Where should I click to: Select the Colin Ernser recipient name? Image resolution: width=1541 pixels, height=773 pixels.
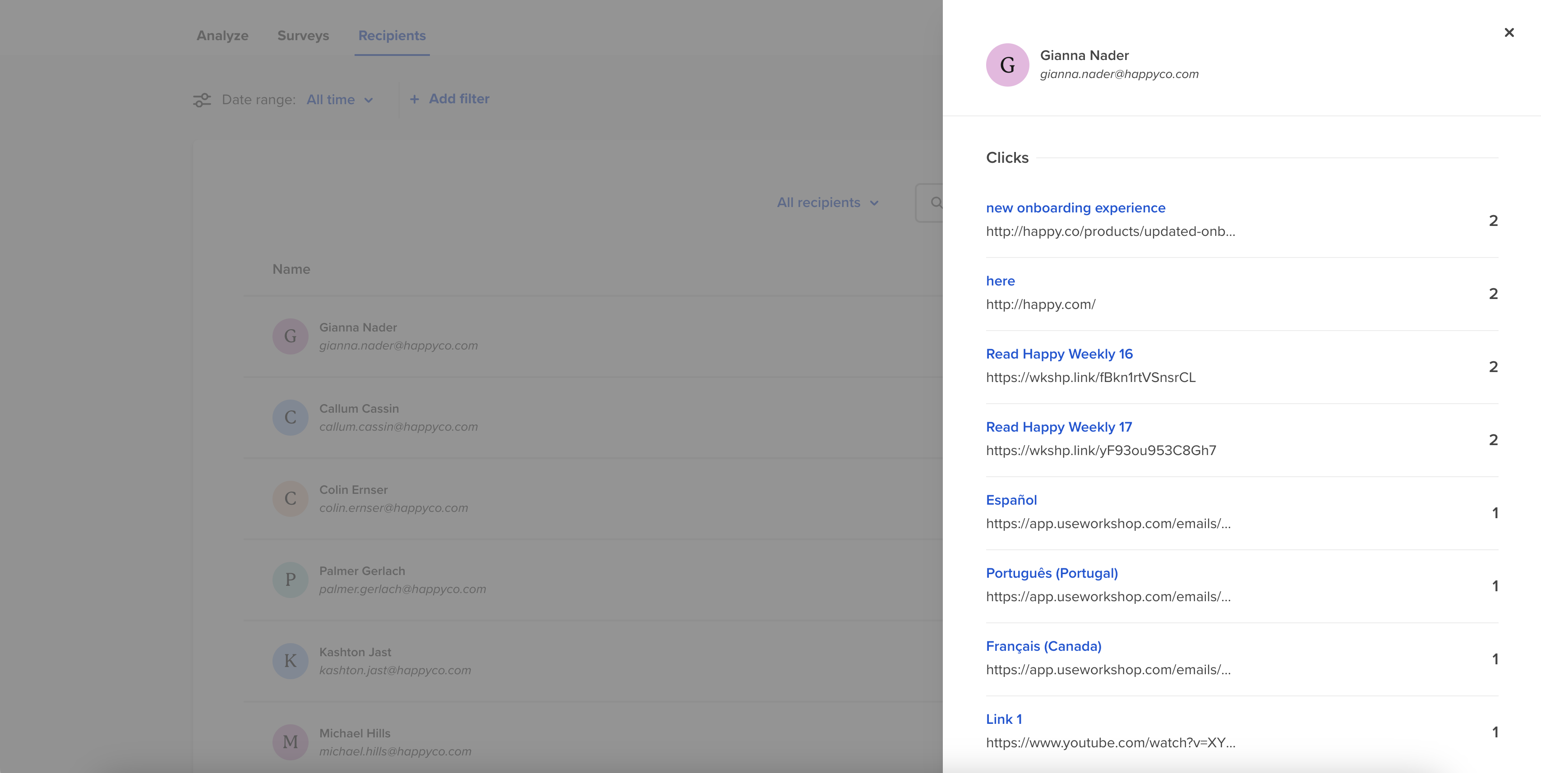pos(354,490)
